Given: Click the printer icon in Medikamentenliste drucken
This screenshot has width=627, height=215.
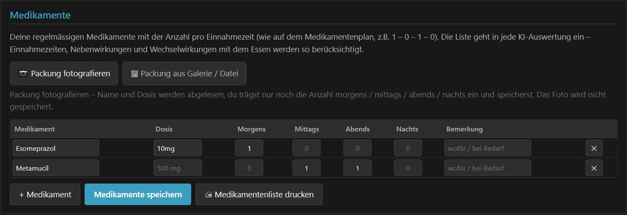Looking at the screenshot, I should [208, 195].
